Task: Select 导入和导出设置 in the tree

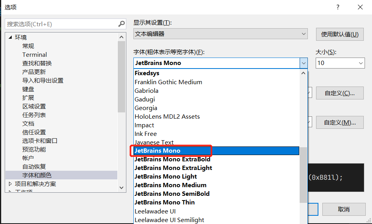Action: coord(43,81)
